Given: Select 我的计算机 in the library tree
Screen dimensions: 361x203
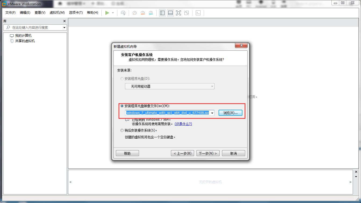Looking at the screenshot, I should tap(23, 36).
